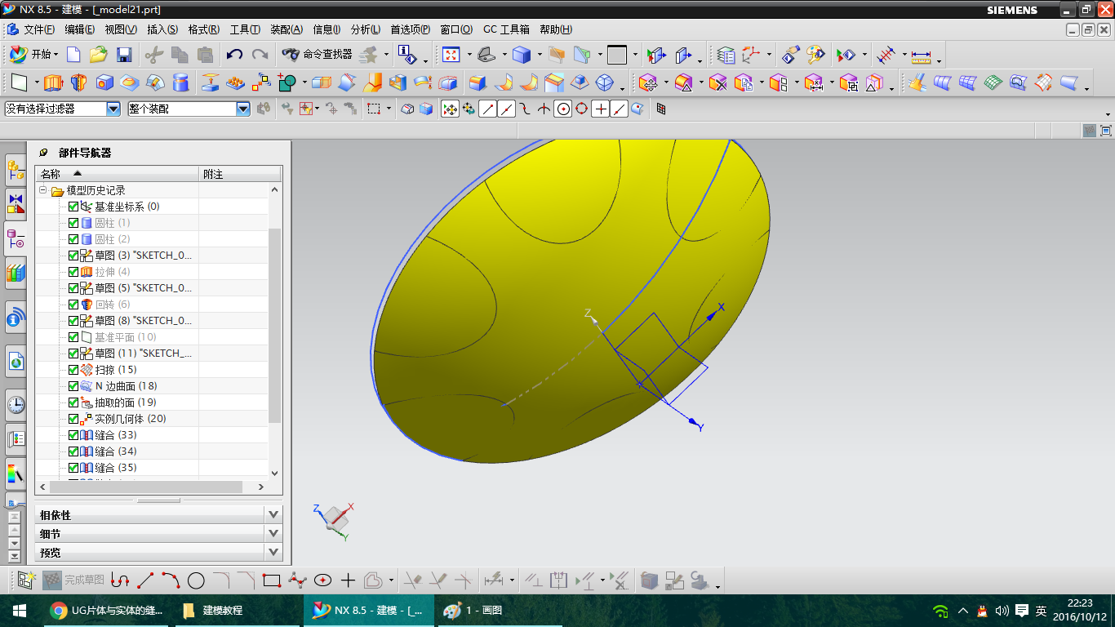Open the 插入(S) menu
This screenshot has height=627, width=1115.
pyautogui.click(x=162, y=29)
